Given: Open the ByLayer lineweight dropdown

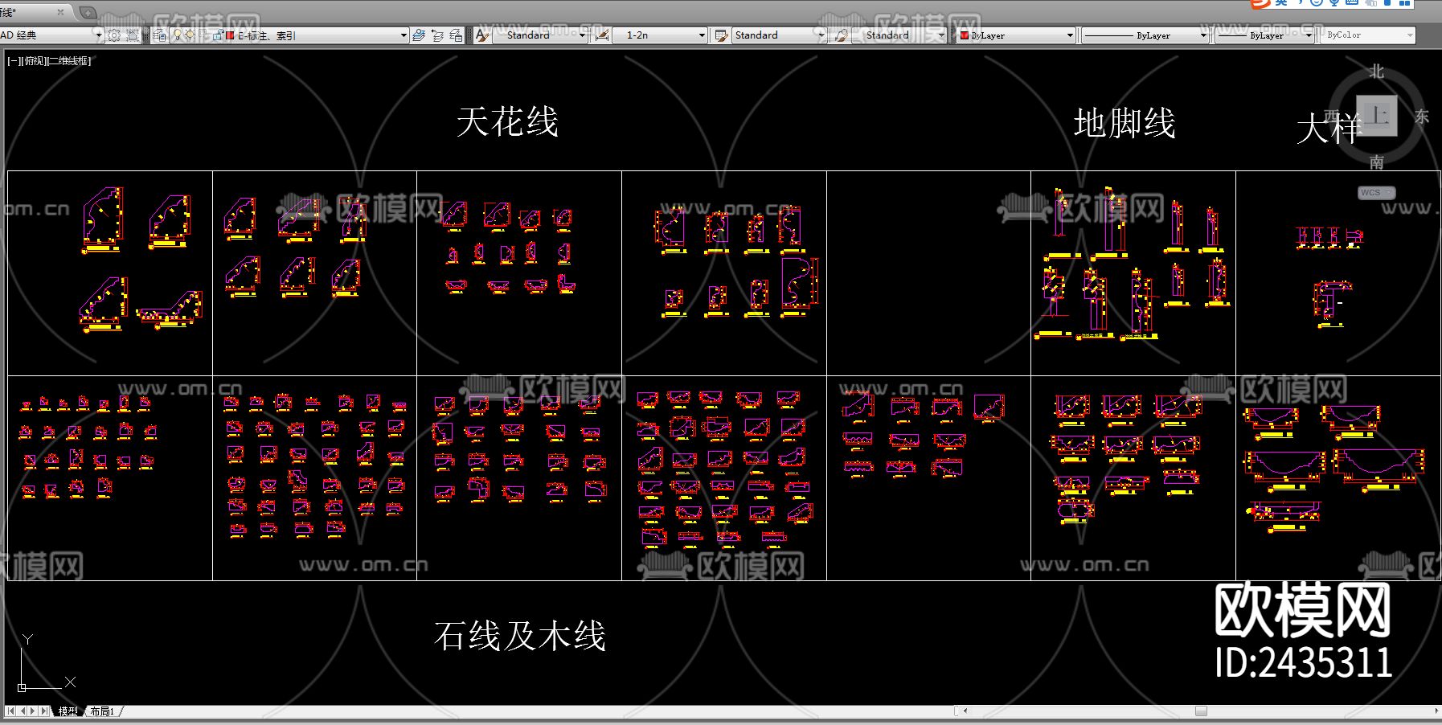Looking at the screenshot, I should coord(1265,35).
